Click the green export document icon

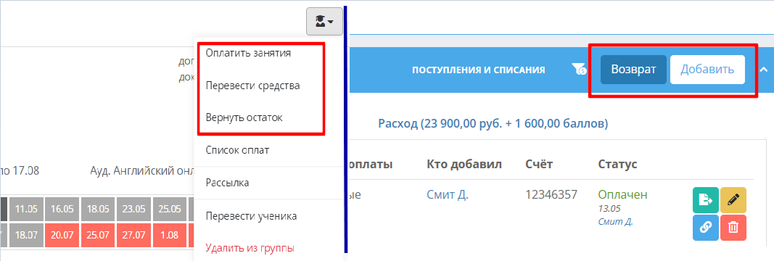click(706, 200)
